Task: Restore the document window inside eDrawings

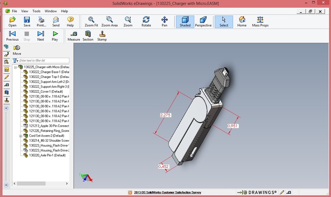Action: (310, 11)
